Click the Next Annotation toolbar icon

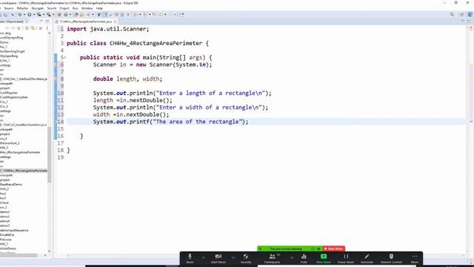[x=135, y=15]
